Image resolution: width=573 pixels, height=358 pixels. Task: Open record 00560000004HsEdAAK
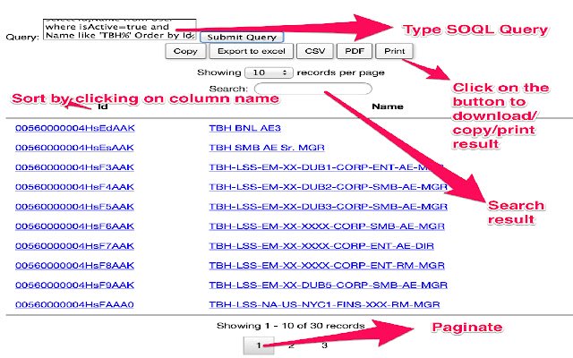pos(75,128)
